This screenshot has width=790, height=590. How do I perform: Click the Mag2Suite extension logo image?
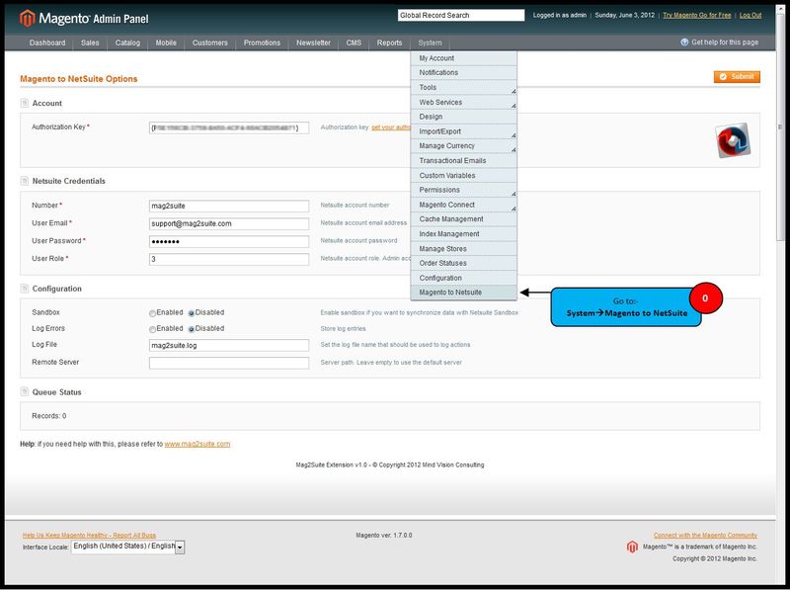click(x=733, y=140)
